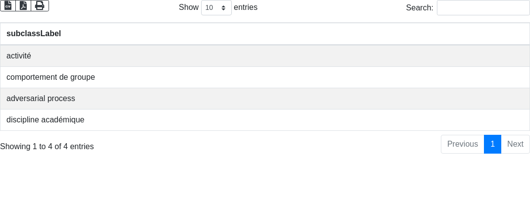Go to the Previous page
This screenshot has height=223, width=530.
pos(462,144)
